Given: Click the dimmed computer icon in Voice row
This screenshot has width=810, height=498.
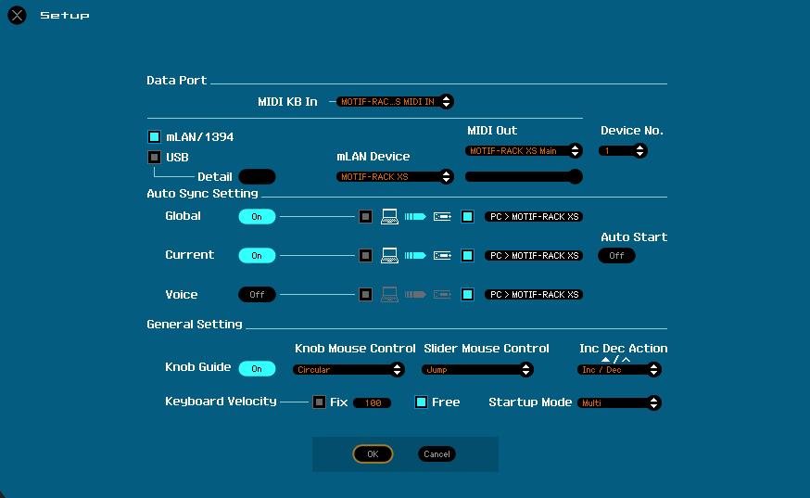Looking at the screenshot, I should [389, 295].
